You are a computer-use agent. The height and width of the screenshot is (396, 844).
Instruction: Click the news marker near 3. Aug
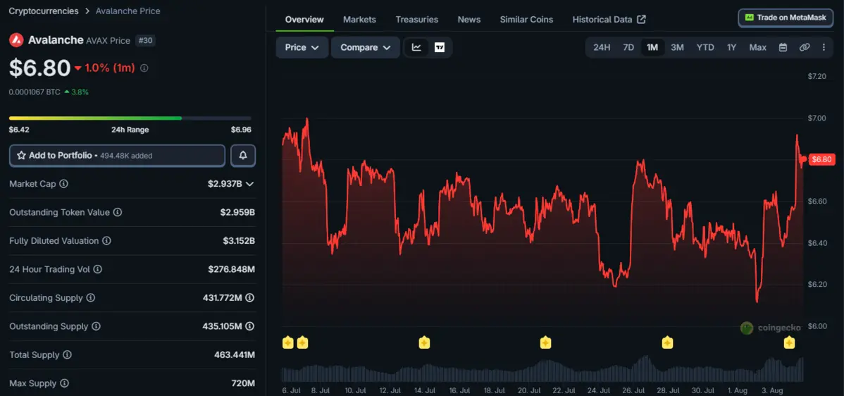789,342
